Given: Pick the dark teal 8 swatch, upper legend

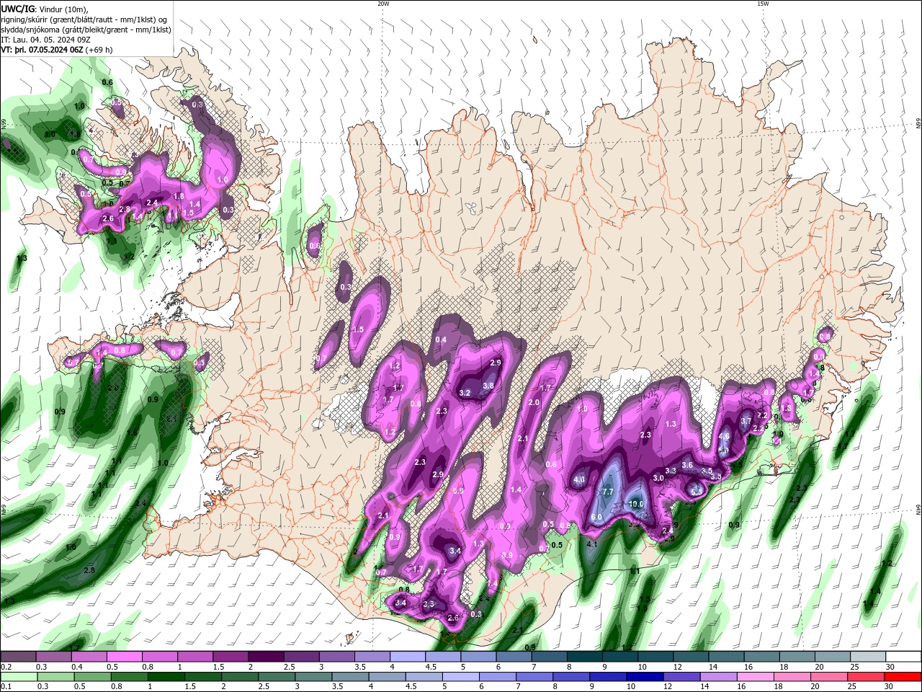Looking at the screenshot, I should 584,657.
